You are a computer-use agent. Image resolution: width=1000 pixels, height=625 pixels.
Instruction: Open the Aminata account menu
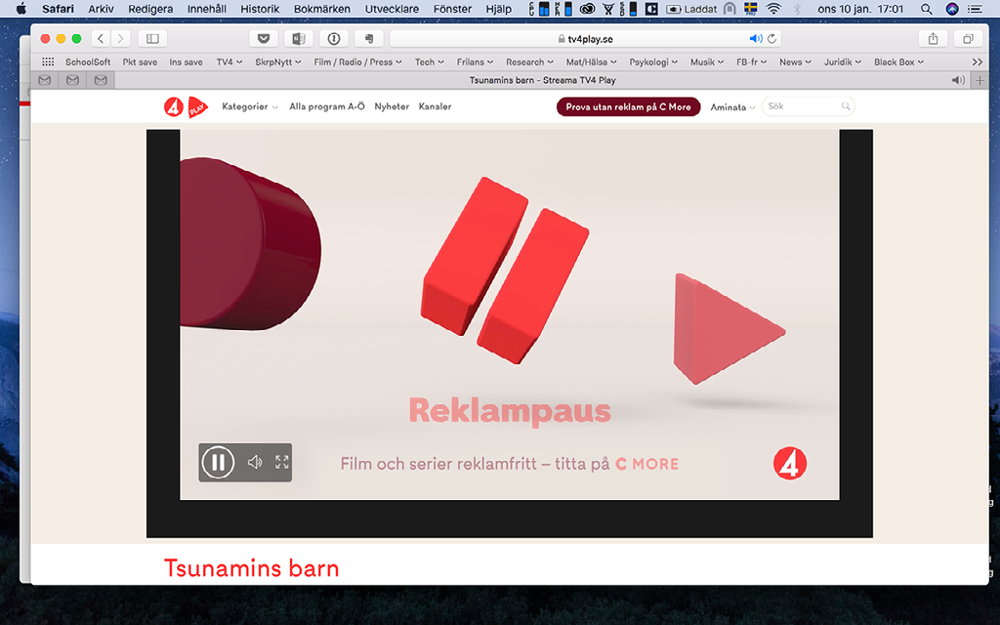tap(732, 107)
